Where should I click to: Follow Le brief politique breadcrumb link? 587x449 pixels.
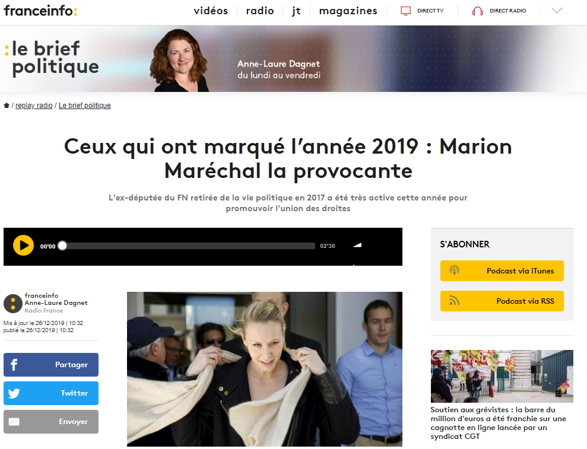click(x=85, y=106)
